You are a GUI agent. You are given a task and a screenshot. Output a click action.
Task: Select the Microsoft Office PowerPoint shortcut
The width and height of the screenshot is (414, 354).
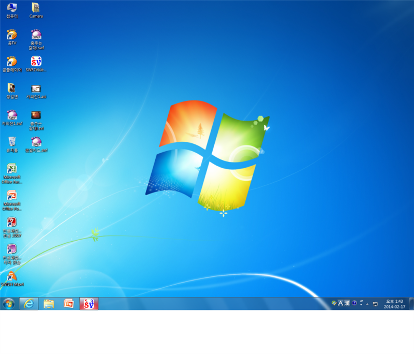12,201
